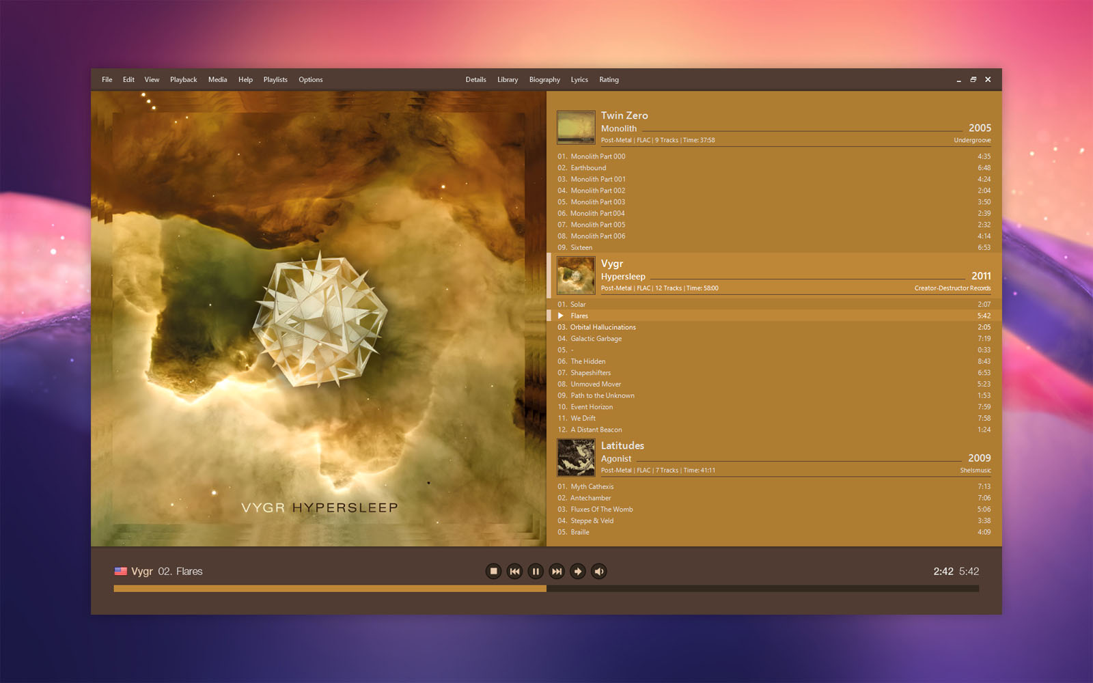Minimize the player window
Viewport: 1093px width, 683px height.
coord(958,80)
